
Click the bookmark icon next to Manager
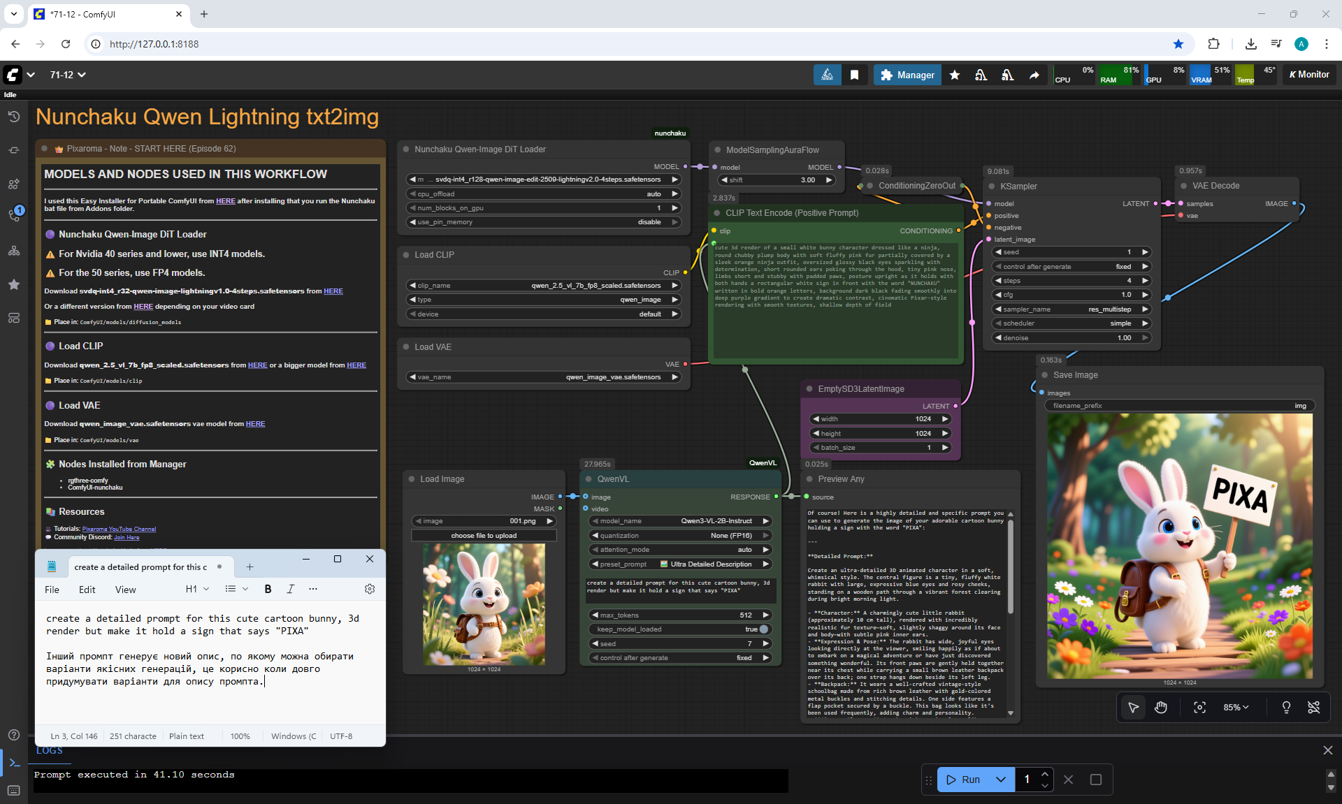[854, 75]
